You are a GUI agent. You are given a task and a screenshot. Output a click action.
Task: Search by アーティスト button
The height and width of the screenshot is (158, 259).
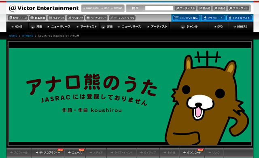click(x=185, y=8)
